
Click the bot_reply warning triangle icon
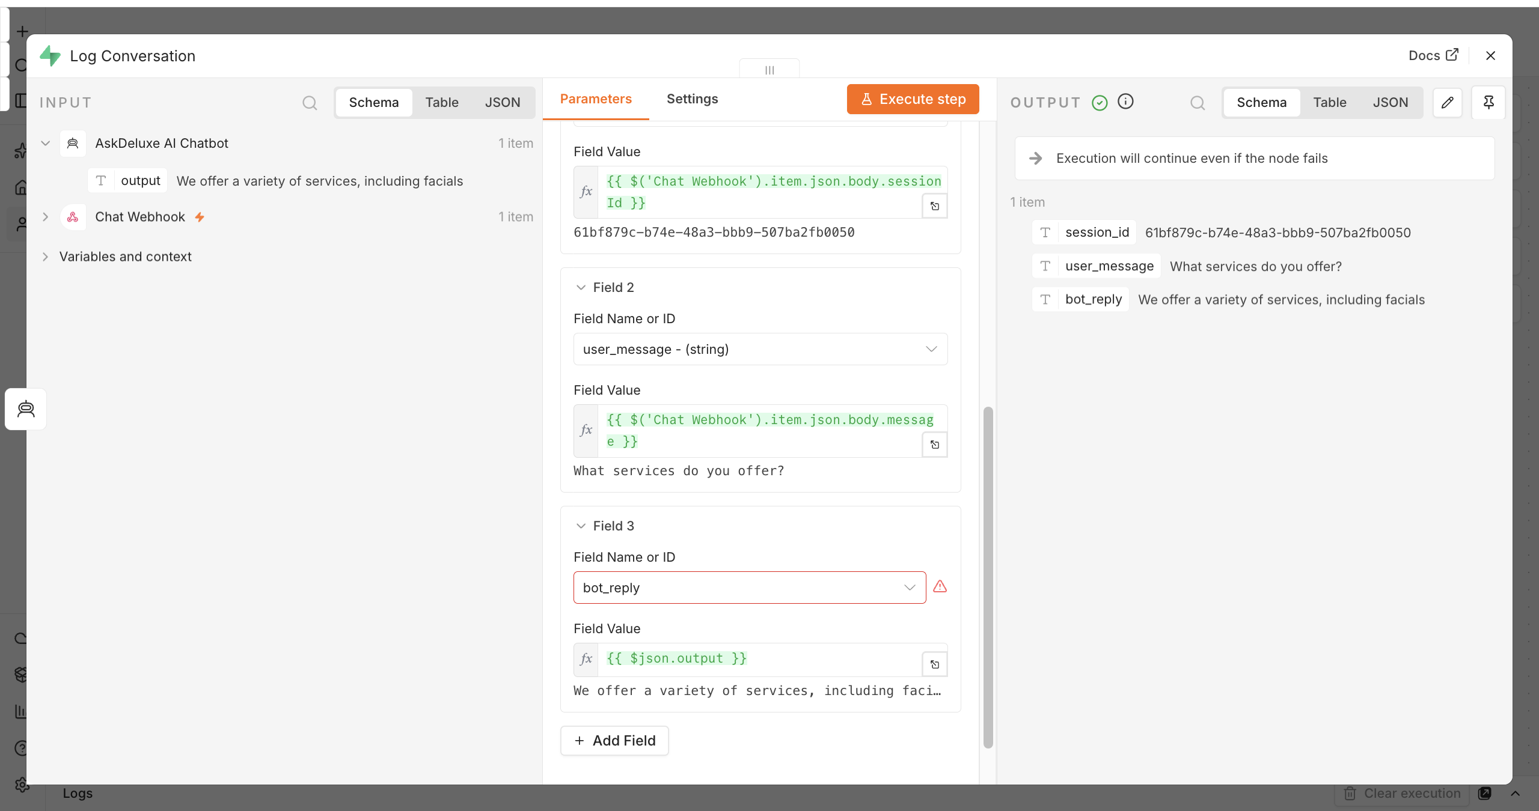[x=940, y=586]
